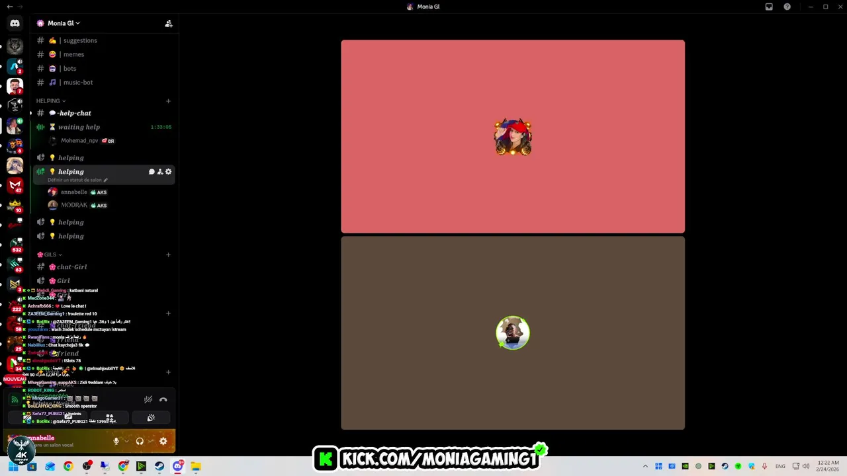Open microphone input options arrow
Image resolution: width=847 pixels, height=476 pixels.
coord(126,441)
